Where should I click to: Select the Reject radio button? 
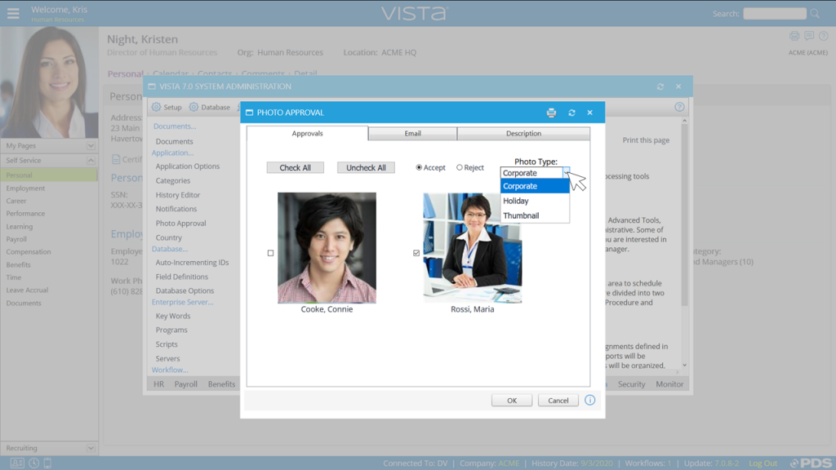click(460, 167)
